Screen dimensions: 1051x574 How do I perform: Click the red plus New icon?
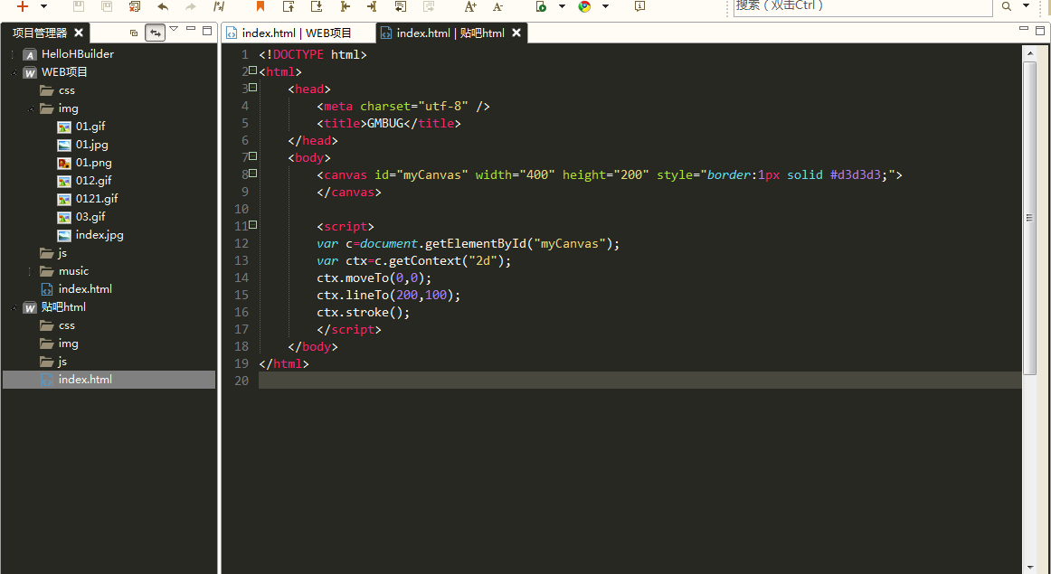coord(23,6)
